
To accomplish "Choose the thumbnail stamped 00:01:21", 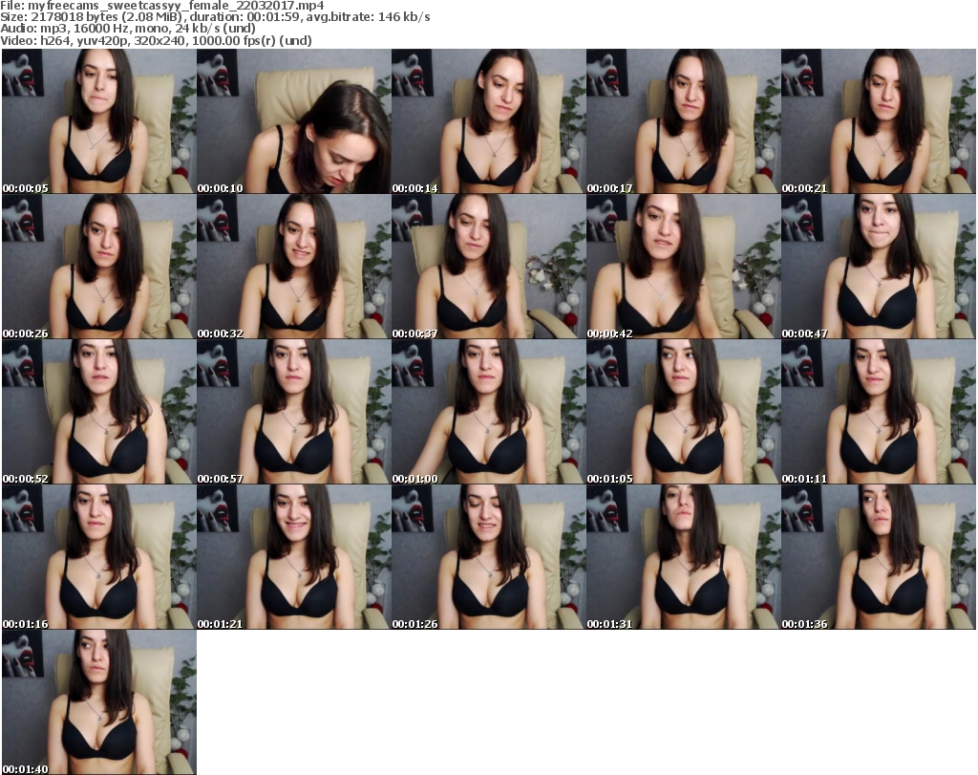I will (294, 556).
